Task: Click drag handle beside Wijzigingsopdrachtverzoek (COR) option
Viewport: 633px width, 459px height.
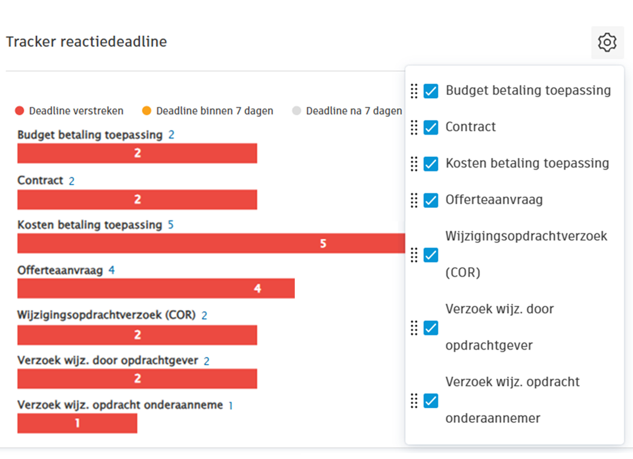Action: [414, 255]
